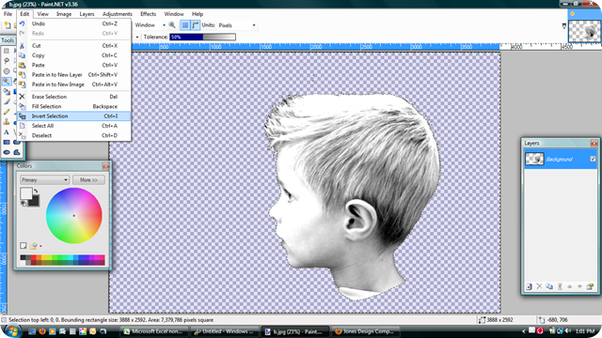Expand the image list arrow near thumbnail

pos(564,26)
